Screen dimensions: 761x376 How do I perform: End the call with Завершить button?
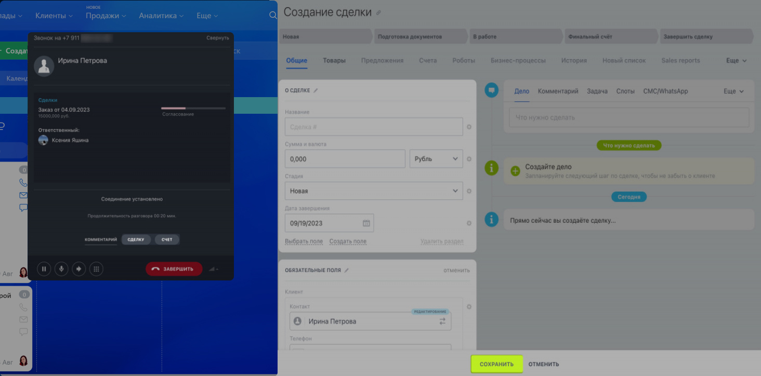click(x=174, y=269)
